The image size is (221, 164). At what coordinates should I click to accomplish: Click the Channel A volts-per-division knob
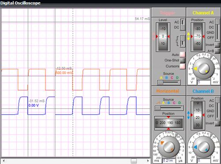(204, 69)
